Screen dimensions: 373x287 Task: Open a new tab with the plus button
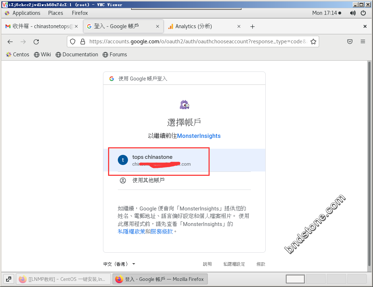point(252,26)
